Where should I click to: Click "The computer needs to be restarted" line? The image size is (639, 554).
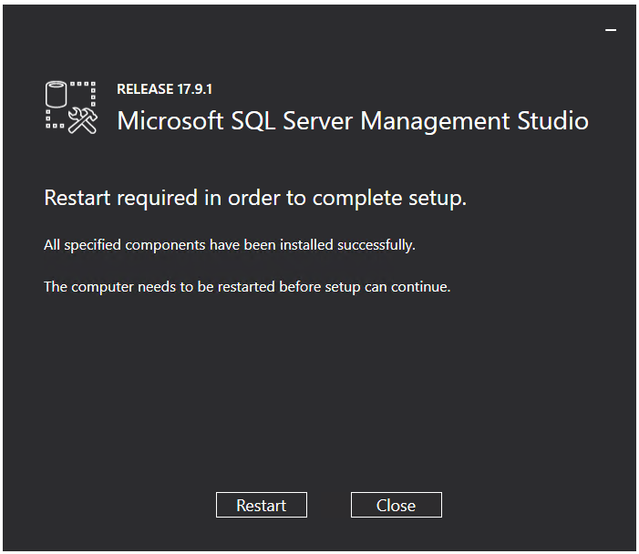(x=247, y=287)
